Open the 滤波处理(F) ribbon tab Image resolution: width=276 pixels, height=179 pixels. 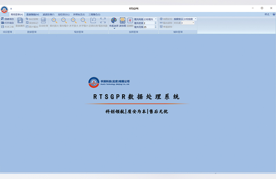(48, 14)
